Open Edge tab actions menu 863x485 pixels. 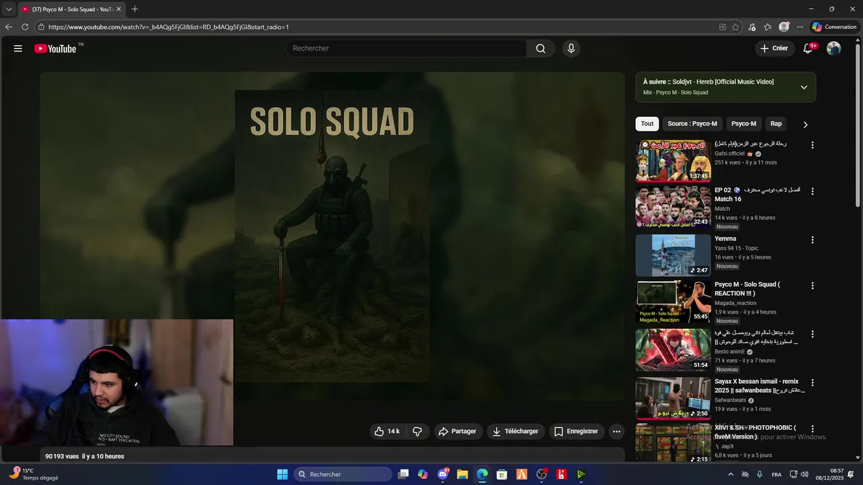pos(9,9)
